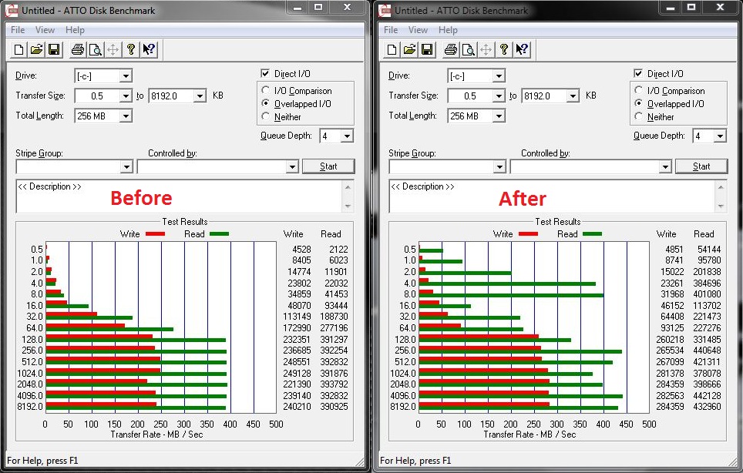Click the context help arrow icon in the After window
743x473 pixels.
point(522,49)
